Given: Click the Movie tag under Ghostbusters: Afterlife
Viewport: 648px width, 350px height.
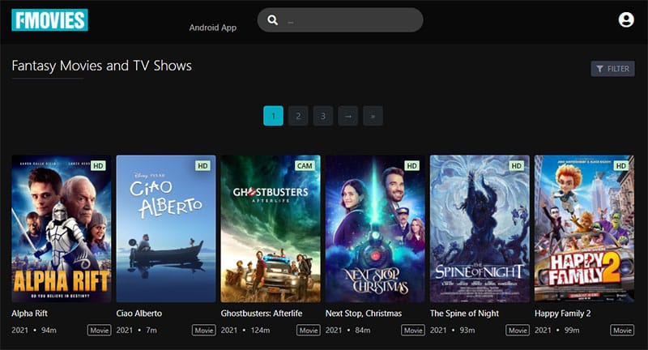Looking at the screenshot, I should [309, 331].
